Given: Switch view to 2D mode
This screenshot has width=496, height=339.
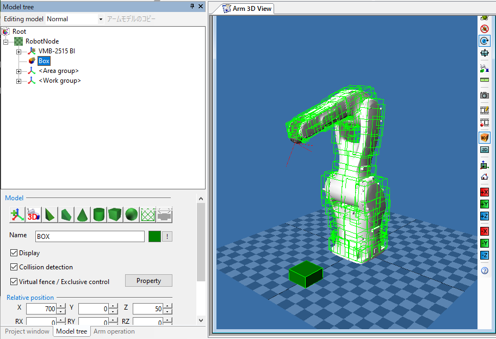Looking at the screenshot, I should click(484, 150).
